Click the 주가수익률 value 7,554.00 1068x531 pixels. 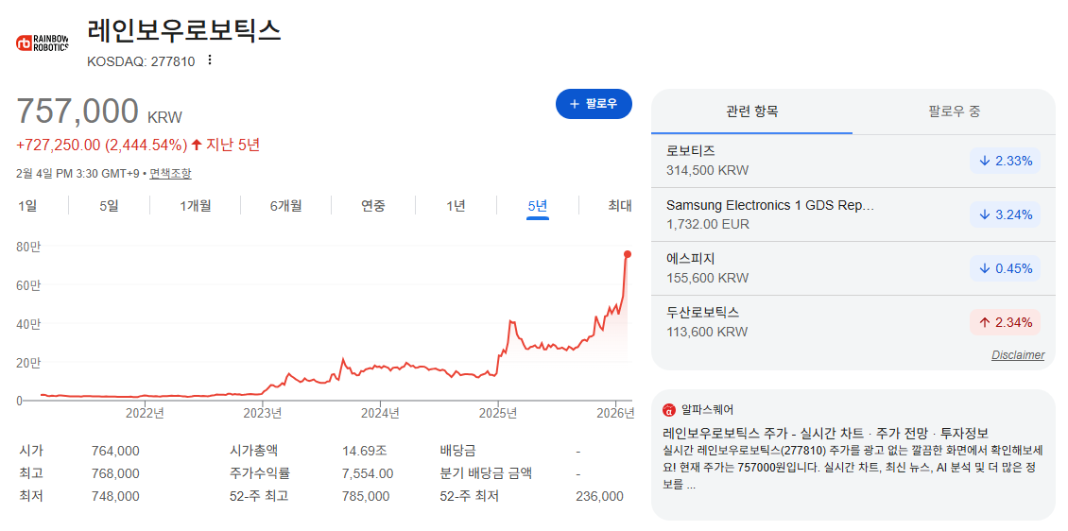point(367,473)
